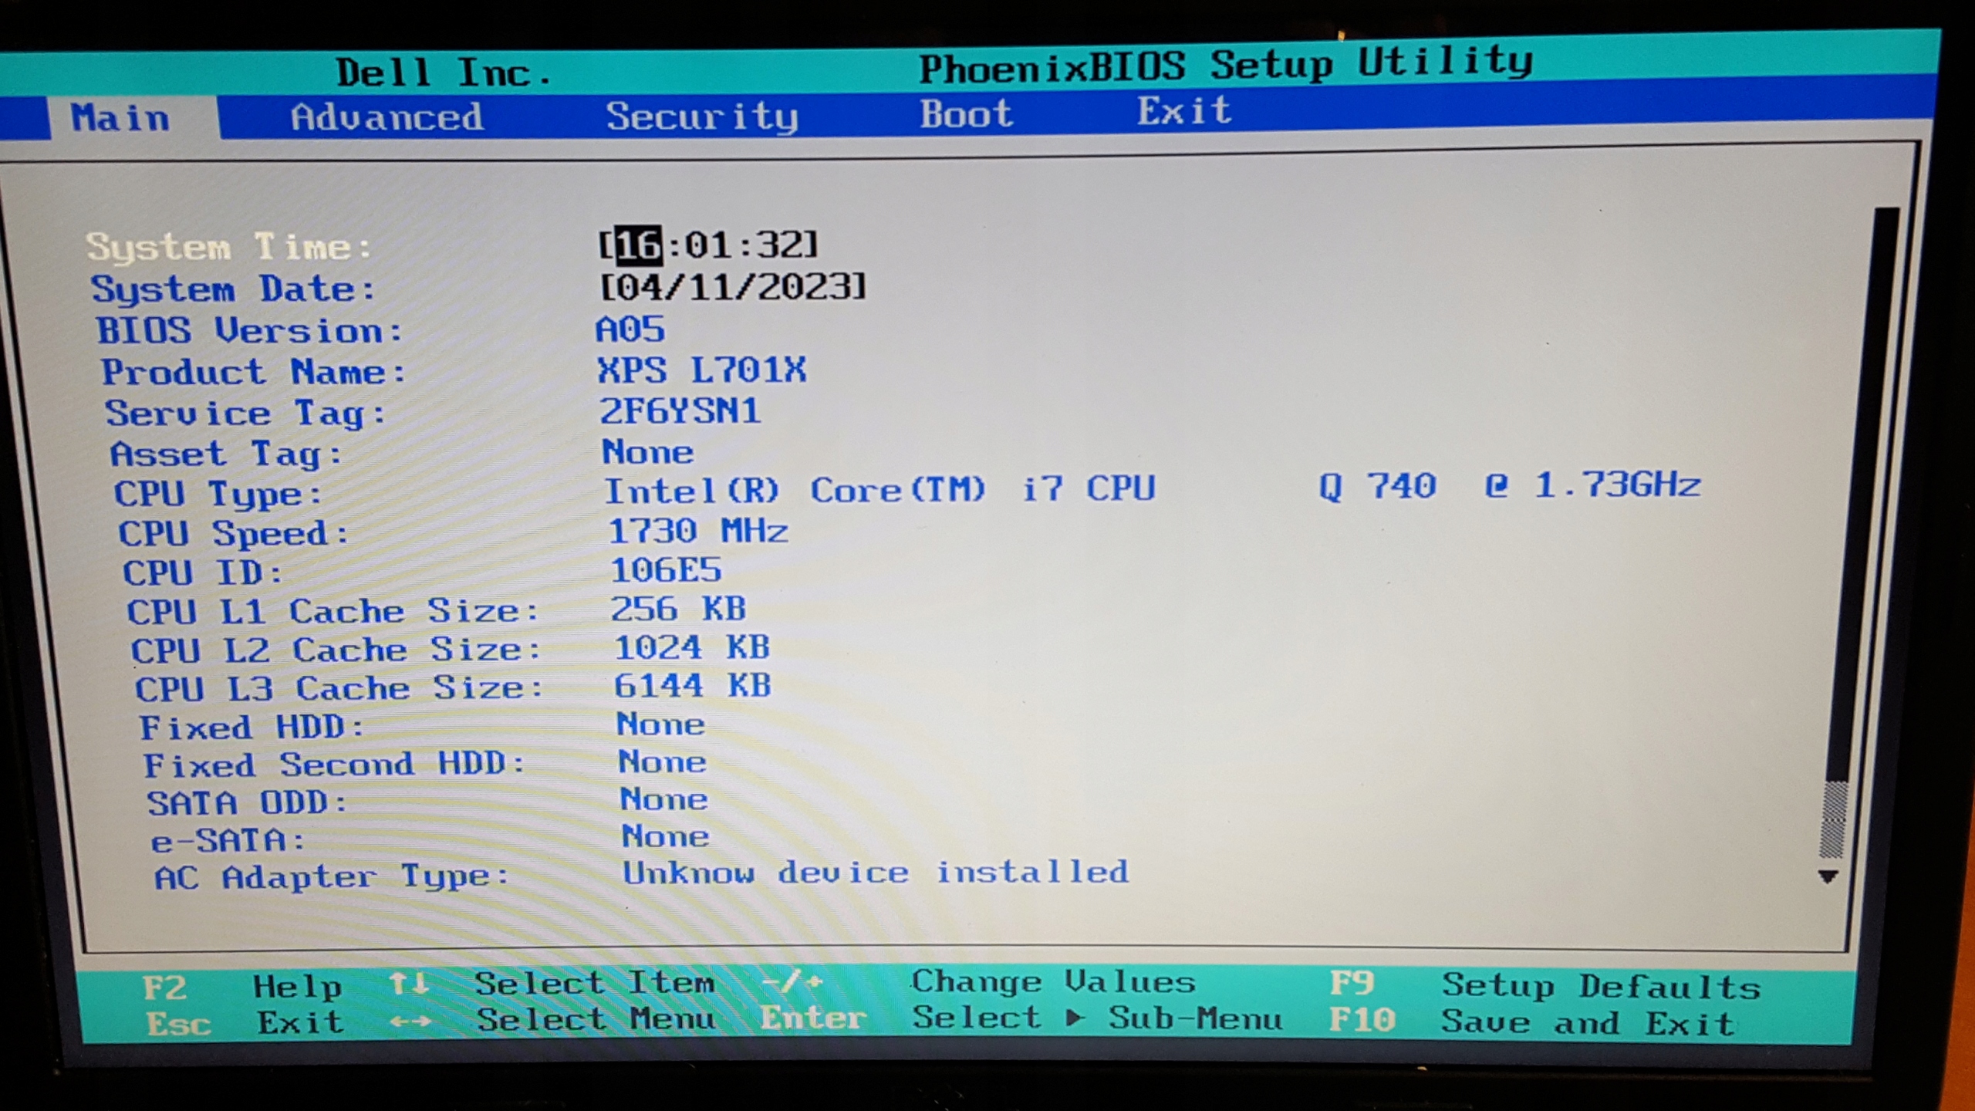This screenshot has height=1111, width=1975.
Task: Switch to the Security tab
Action: coord(701,117)
